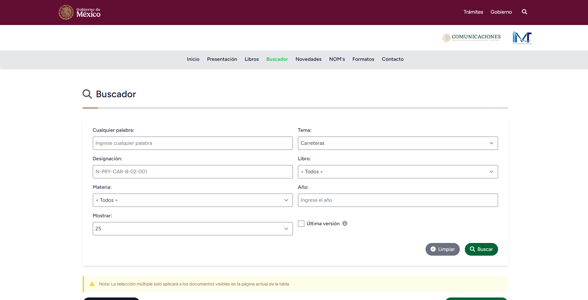Click the large magnifier icon beside Buscador heading
Viewport: 588px width, 300px height.
[x=87, y=94]
